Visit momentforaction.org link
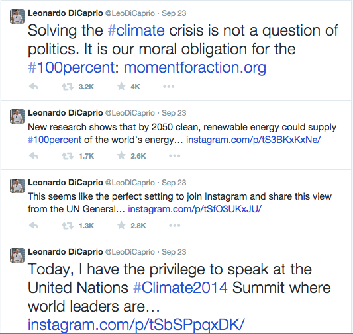Viewport: 353px width, 334px height. (x=195, y=68)
